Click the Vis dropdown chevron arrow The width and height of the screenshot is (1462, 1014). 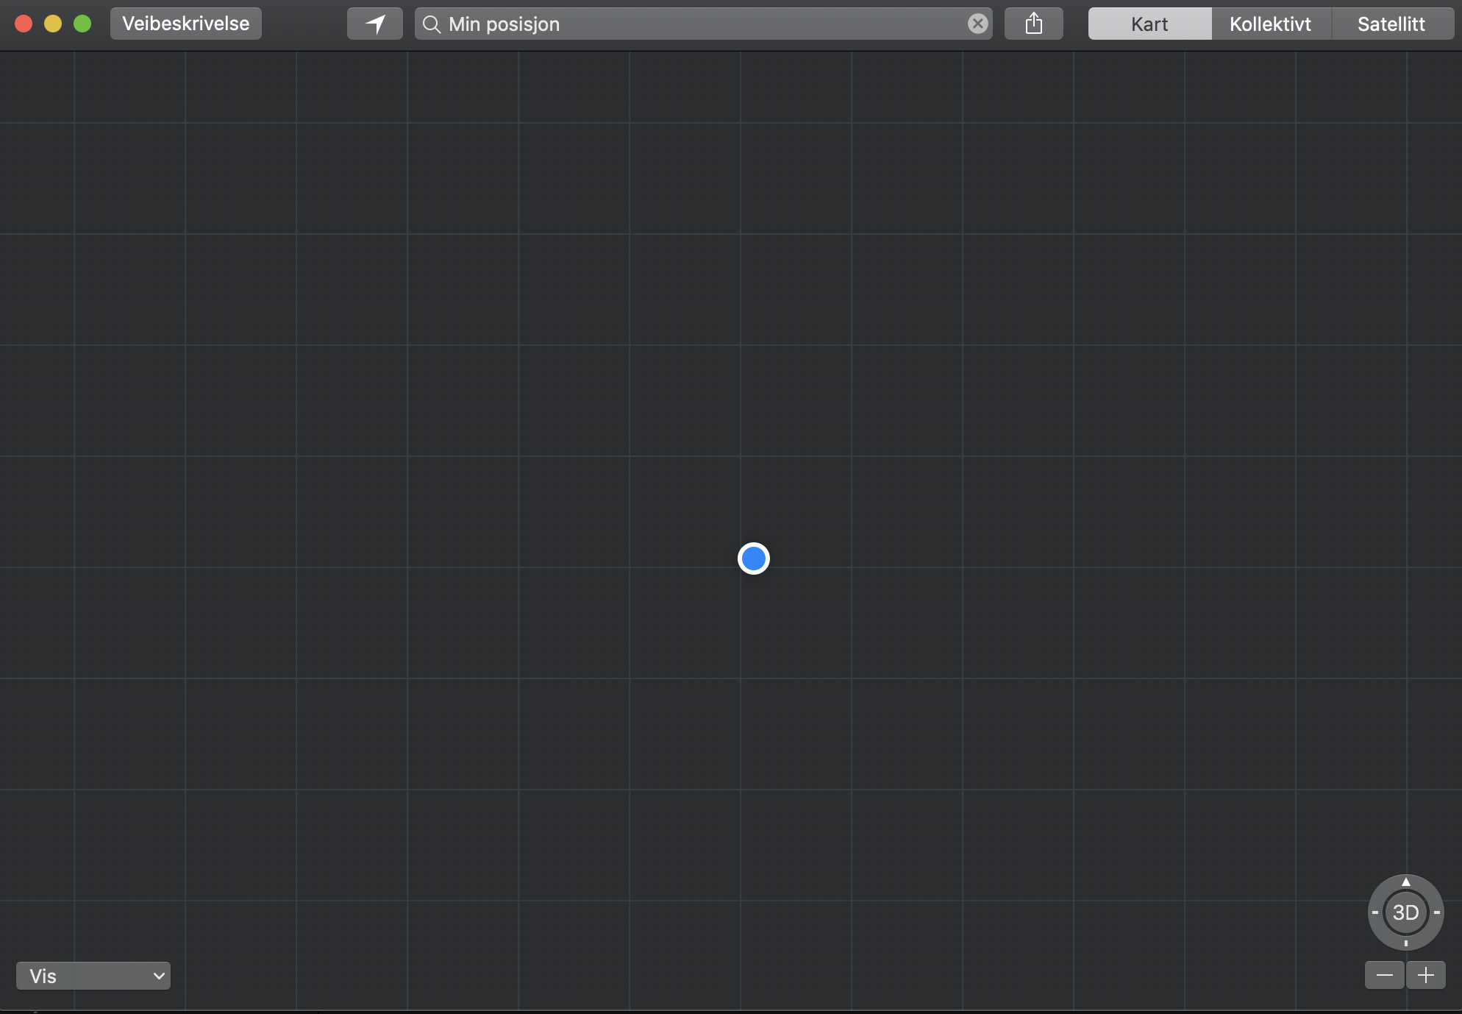coord(158,976)
